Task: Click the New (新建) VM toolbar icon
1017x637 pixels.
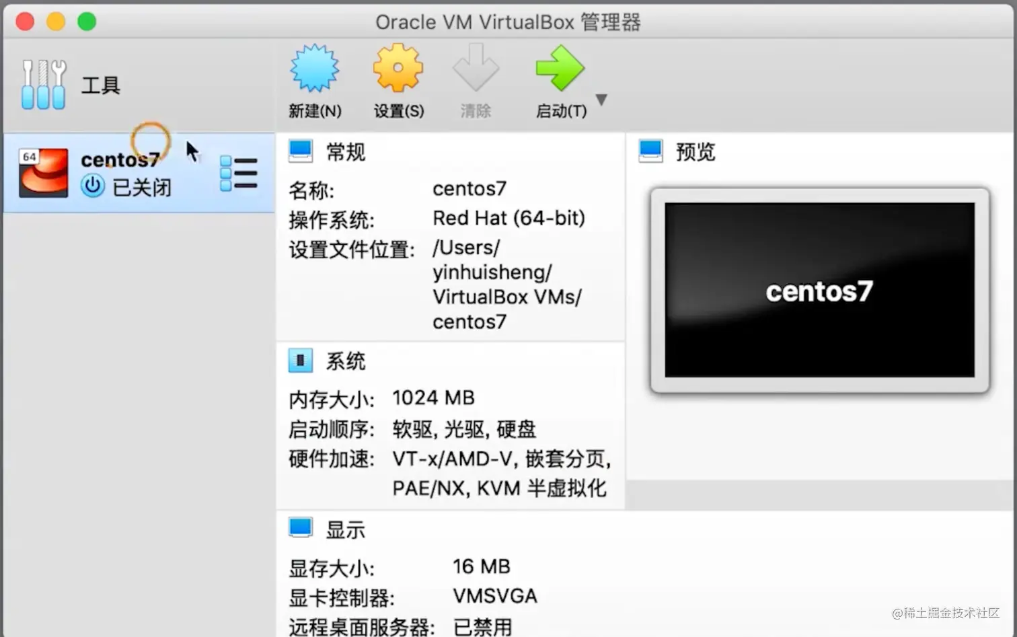Action: point(314,68)
